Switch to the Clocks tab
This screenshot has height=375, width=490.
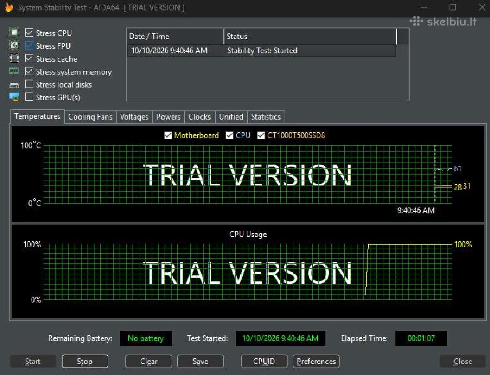click(x=200, y=117)
